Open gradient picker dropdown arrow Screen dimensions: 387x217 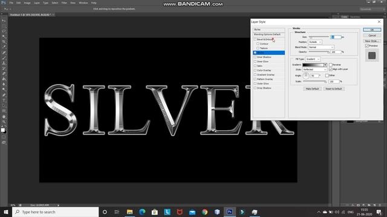(325, 65)
